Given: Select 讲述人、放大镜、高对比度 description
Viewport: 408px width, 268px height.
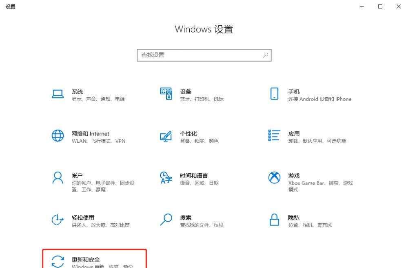Looking at the screenshot, I should 100,225.
